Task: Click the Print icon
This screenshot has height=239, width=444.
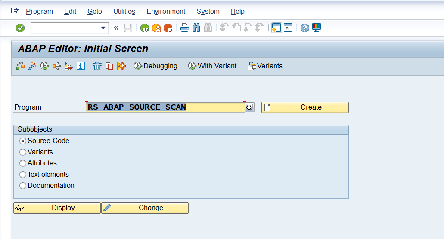Action: click(185, 28)
